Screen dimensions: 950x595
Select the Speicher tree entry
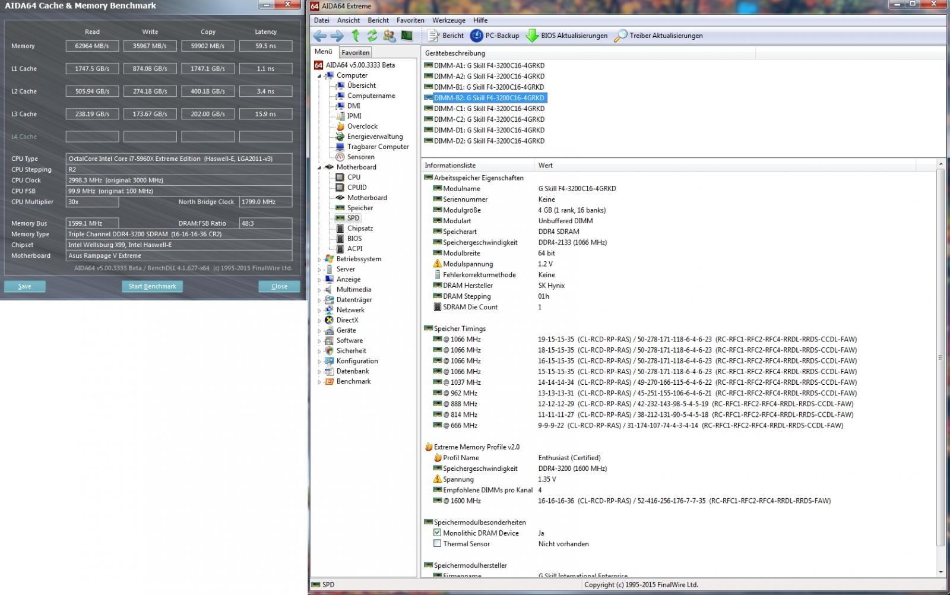(354, 208)
